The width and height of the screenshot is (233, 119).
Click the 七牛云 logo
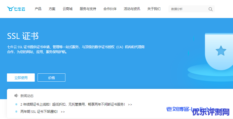point(16,9)
